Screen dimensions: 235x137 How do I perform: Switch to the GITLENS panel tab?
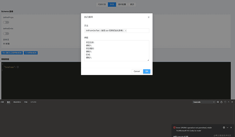coord(33,102)
